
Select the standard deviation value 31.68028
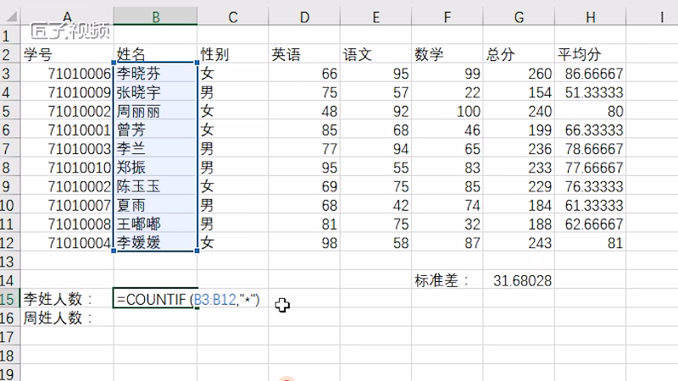(519, 280)
